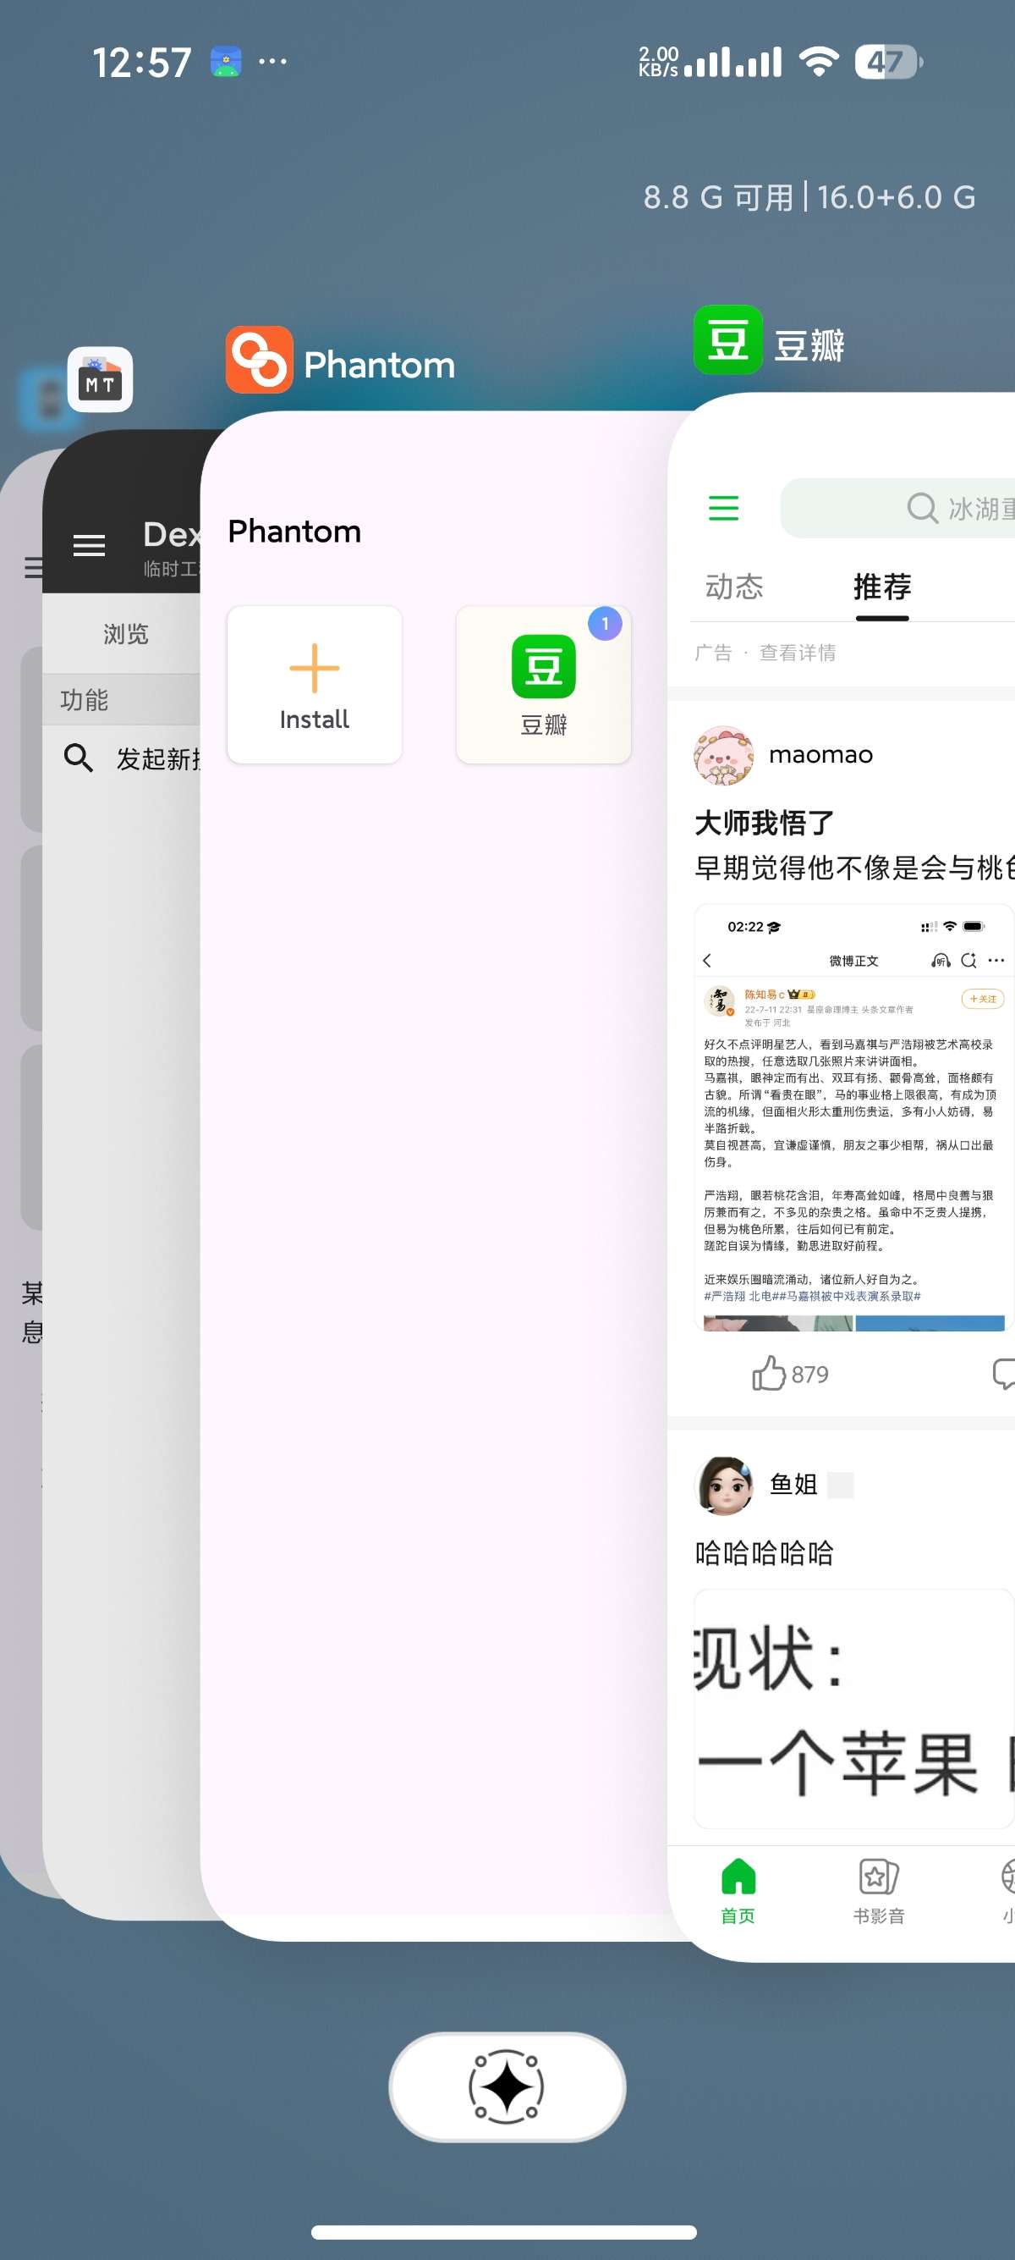Open the 豆瓣 clone tile in Phantom
Viewport: 1015px width, 2260px height.
point(543,684)
